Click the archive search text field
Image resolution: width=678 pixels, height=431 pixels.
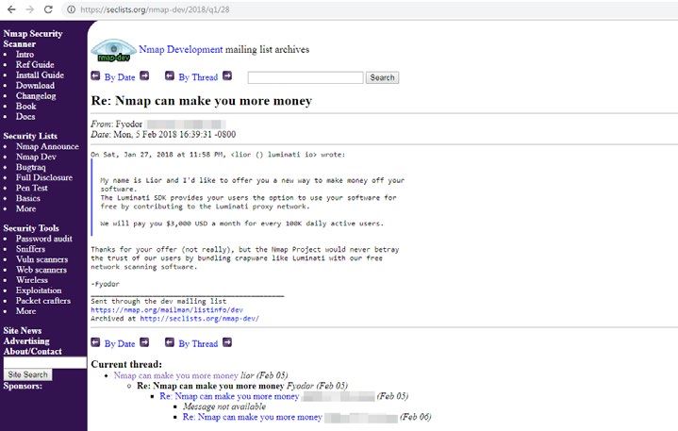(x=306, y=78)
